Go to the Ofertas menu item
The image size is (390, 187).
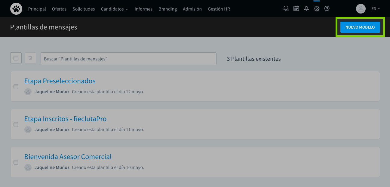[59, 9]
